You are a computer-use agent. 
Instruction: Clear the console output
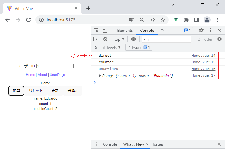[105, 39]
